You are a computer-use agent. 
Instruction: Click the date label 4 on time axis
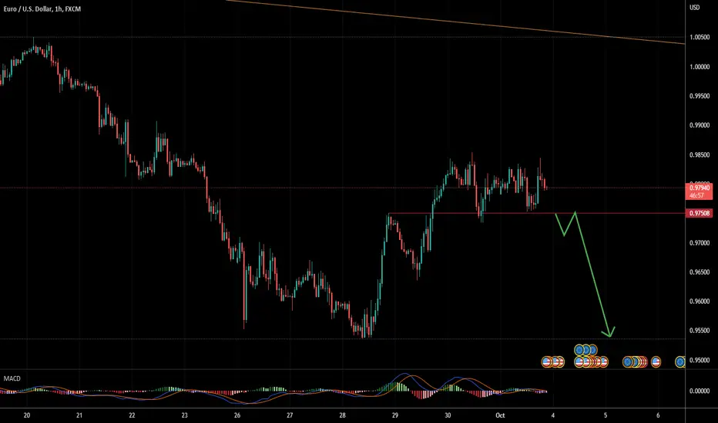(x=553, y=415)
